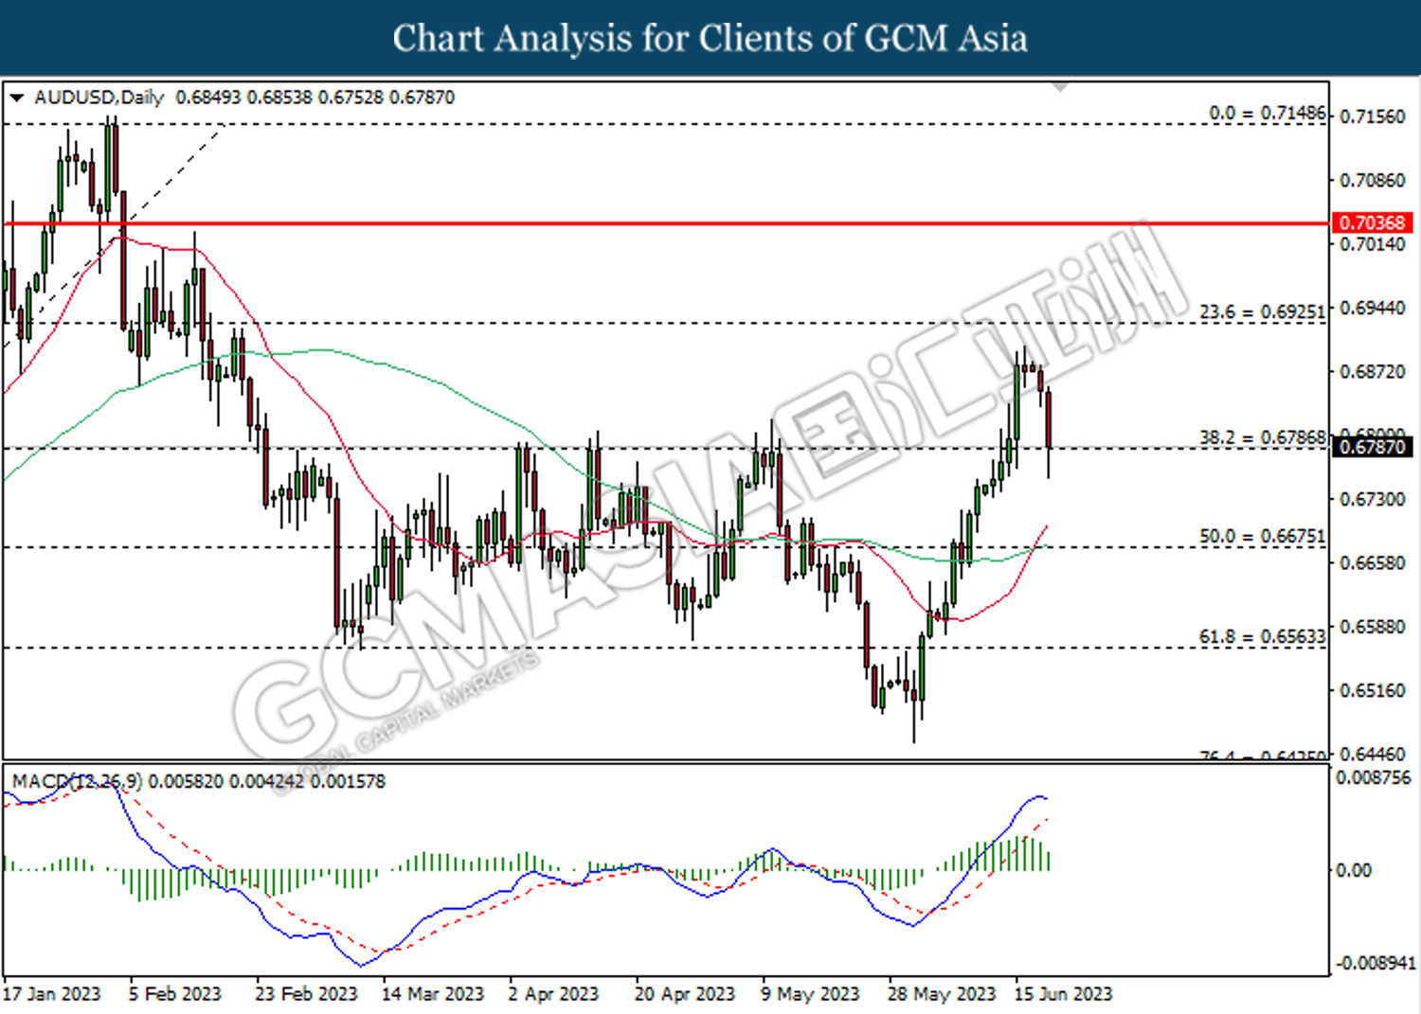Click the 5 Feb 2023 date label
Screen dimensions: 1421x1014
(175, 994)
